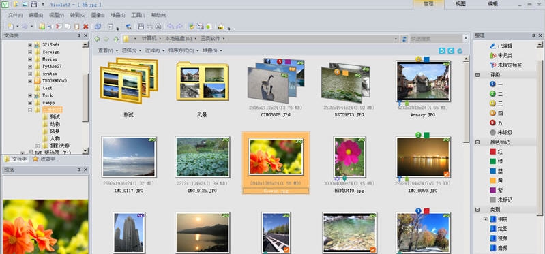545x254 pixels.
Task: Click the navigate up green arrow
Action: coord(116,39)
